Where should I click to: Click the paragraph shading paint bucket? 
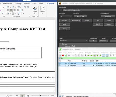8,13
